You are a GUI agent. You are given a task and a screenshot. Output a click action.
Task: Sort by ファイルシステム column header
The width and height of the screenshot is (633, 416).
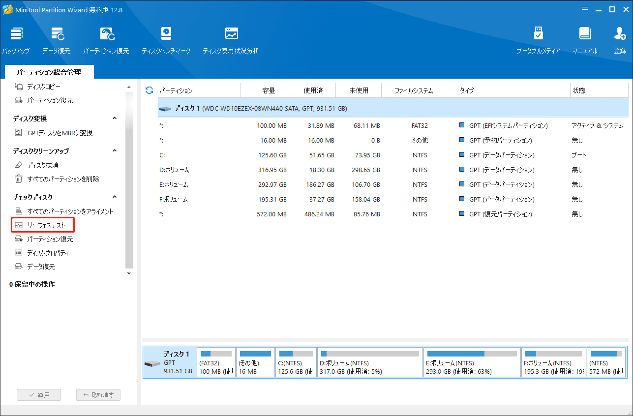click(x=420, y=90)
